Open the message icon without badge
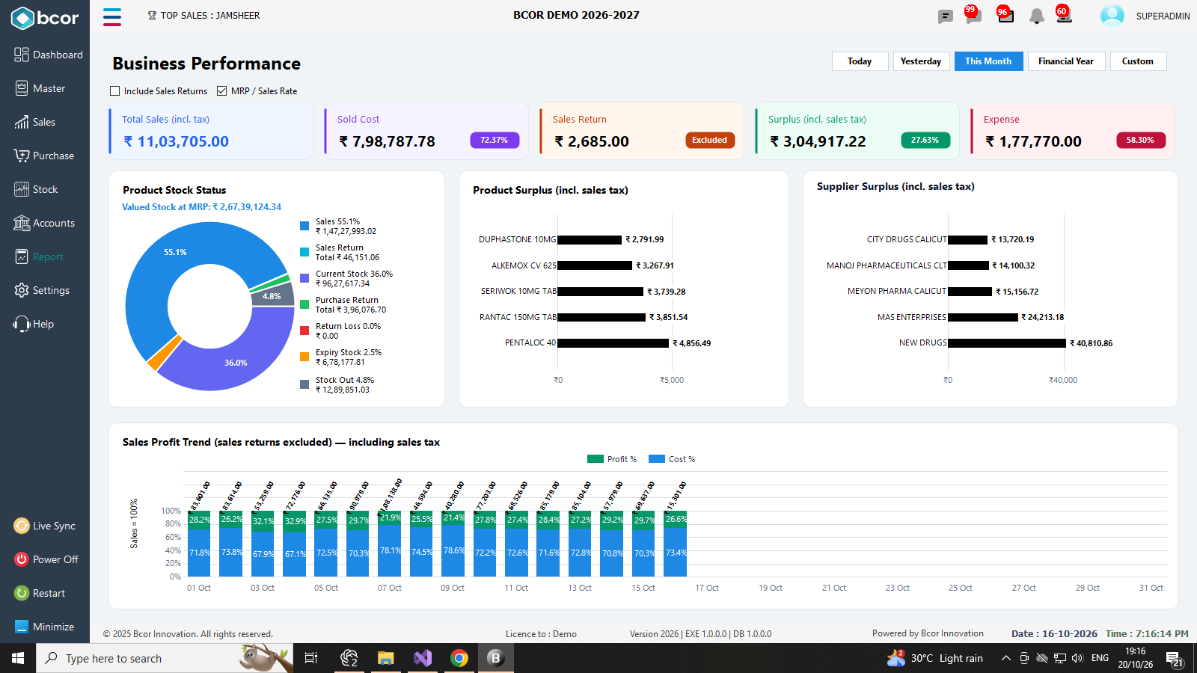Viewport: 1197px width, 673px height. 946,16
